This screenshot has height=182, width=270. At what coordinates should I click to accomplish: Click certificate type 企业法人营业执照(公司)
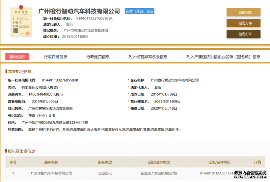[159, 173]
